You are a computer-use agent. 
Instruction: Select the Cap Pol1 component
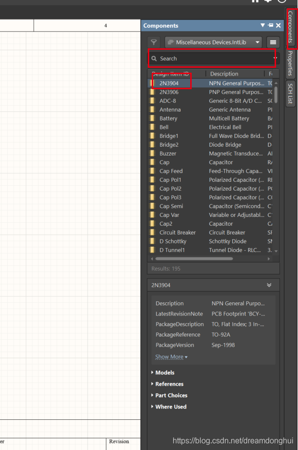[x=210, y=180]
